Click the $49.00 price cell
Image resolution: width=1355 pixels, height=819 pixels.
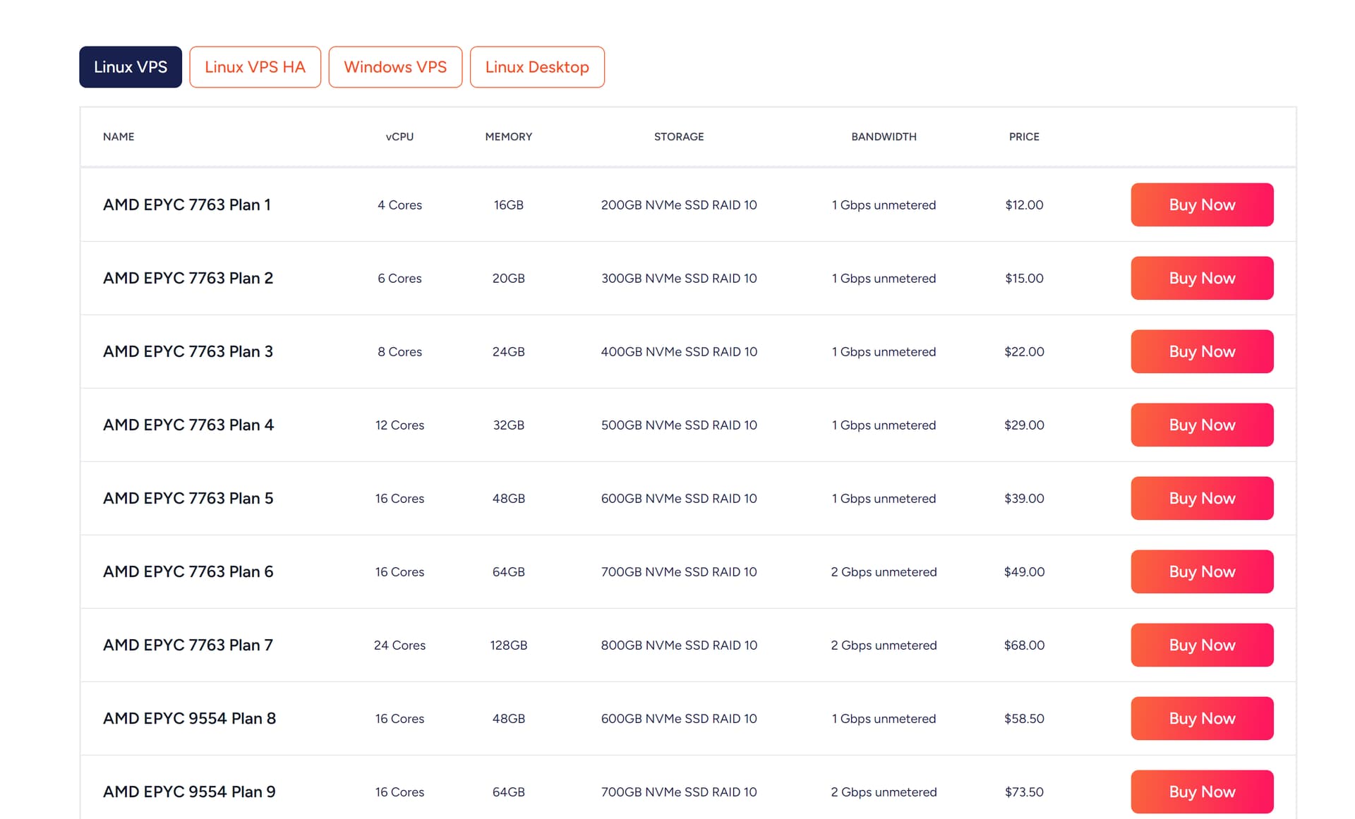tap(1024, 571)
